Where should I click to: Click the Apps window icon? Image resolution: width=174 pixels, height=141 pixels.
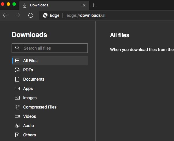(x=17, y=88)
